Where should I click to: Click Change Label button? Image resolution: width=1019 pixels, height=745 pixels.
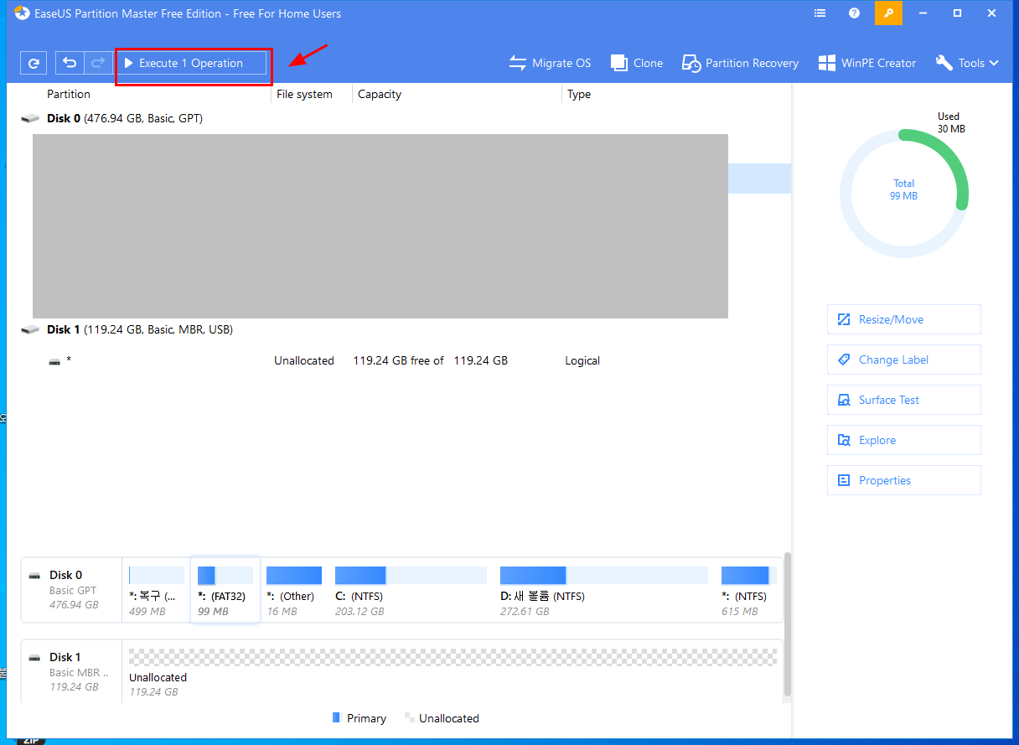click(903, 360)
